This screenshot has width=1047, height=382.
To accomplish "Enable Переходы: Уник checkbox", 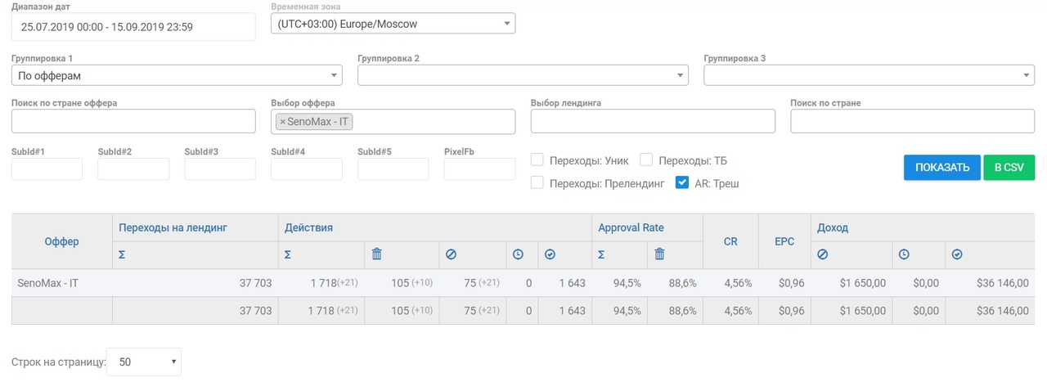I will (537, 160).
